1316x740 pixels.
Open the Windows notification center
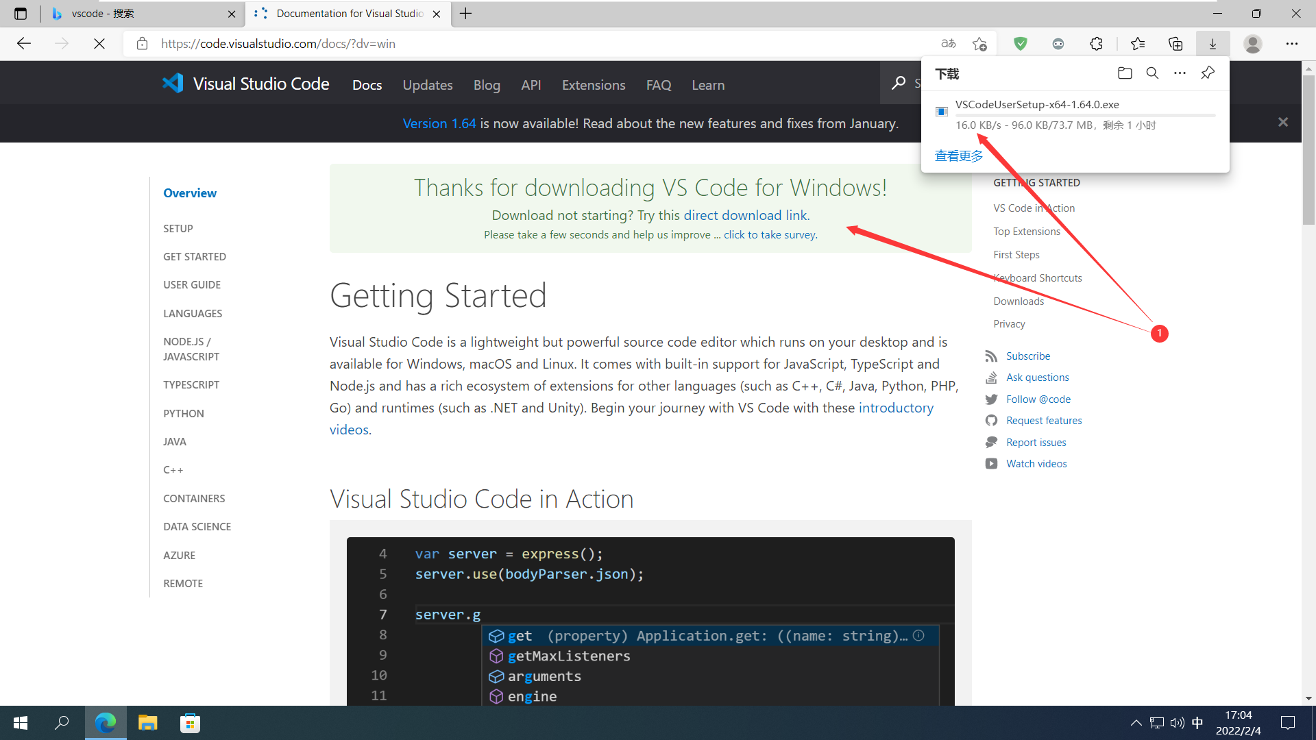tap(1288, 723)
